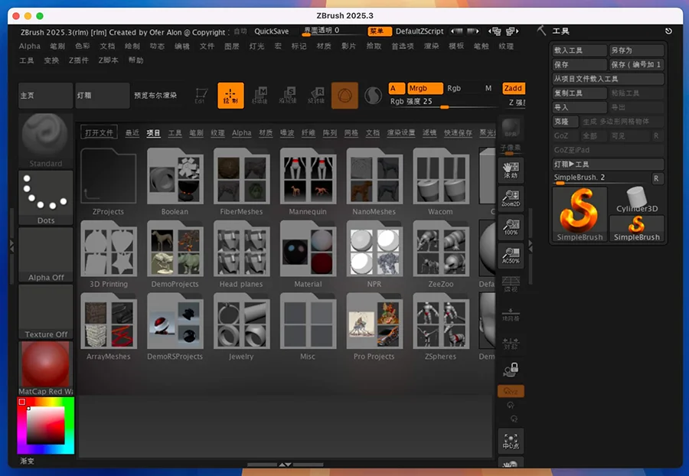Open the Alpha menu in menu bar
The height and width of the screenshot is (476, 689).
(x=30, y=47)
